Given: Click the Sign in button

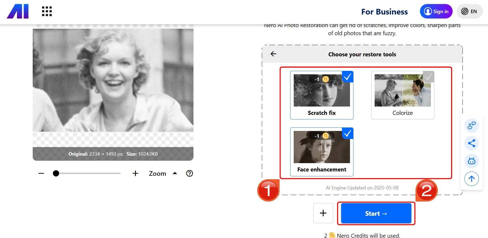Looking at the screenshot, I should pyautogui.click(x=436, y=11).
